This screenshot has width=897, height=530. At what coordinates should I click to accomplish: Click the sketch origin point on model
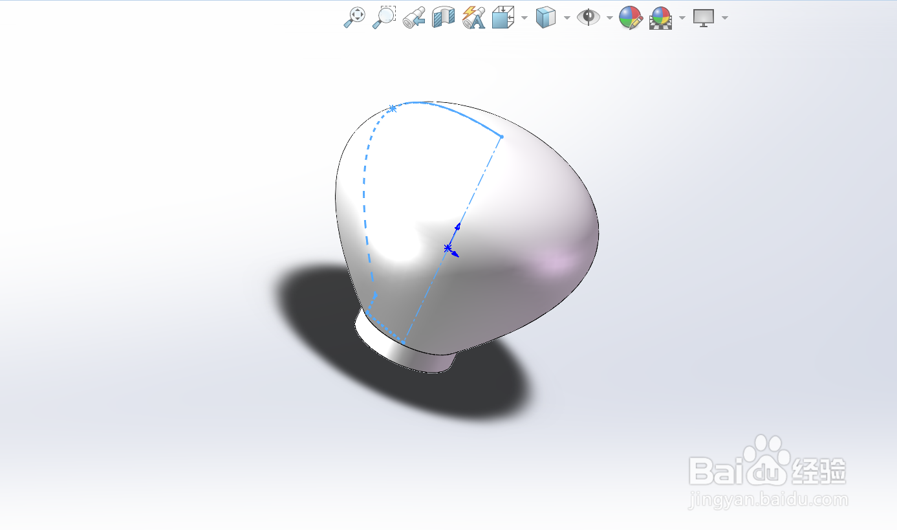(448, 248)
